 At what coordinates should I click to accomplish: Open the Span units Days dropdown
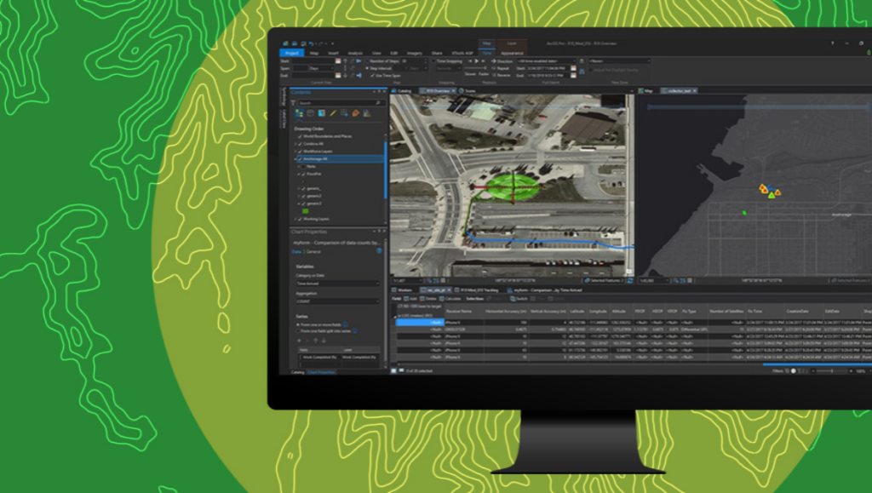[x=321, y=68]
